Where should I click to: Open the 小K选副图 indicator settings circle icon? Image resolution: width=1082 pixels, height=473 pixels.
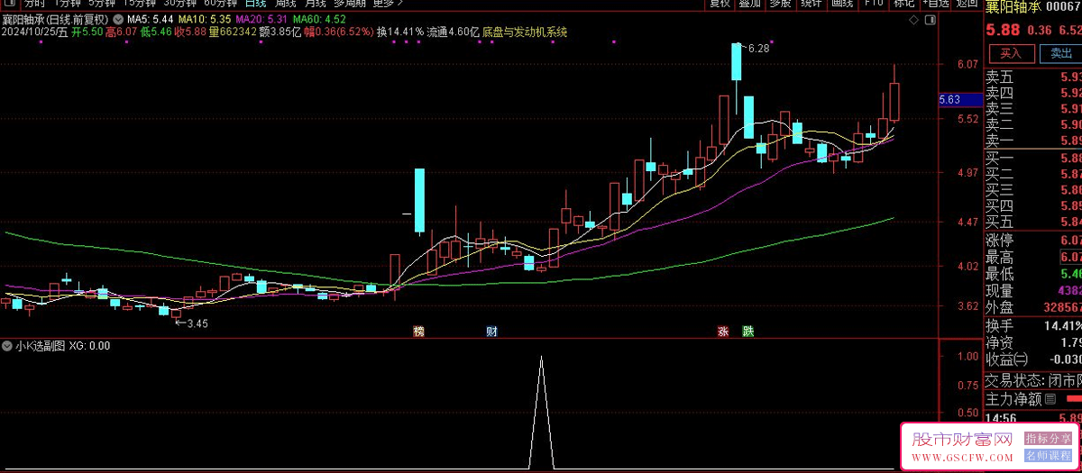pos(8,346)
